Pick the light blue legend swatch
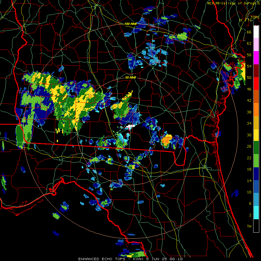The height and width of the screenshot is (261, 261). pyautogui.click(x=256, y=200)
